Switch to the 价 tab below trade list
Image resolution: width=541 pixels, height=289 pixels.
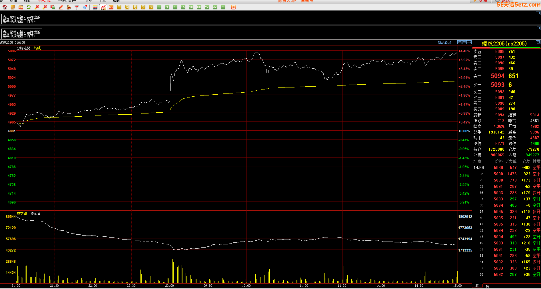[x=487, y=286]
